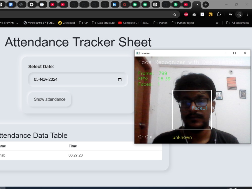
Task: Open the Chrome three-dot menu
Action: click(247, 14)
